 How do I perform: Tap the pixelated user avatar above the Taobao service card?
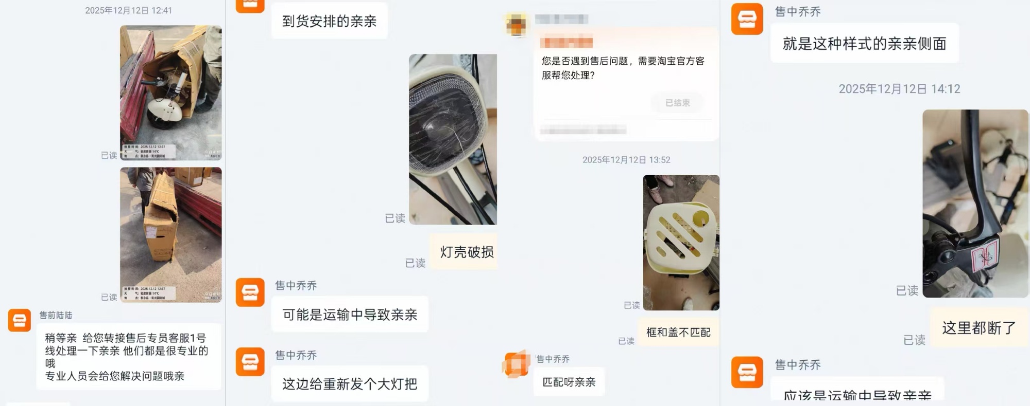coord(516,24)
